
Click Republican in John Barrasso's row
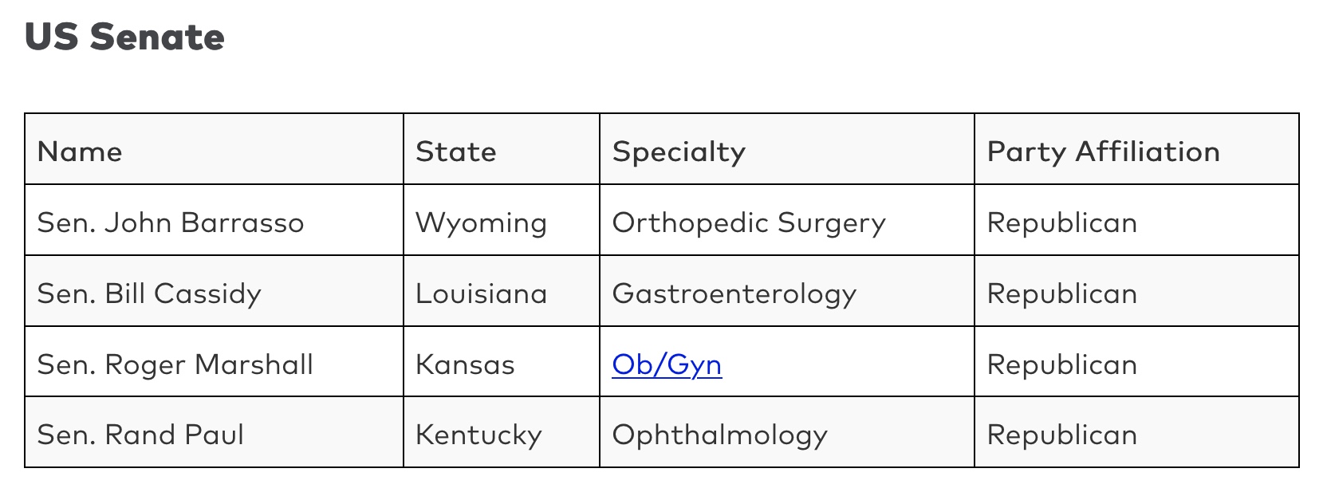tap(1062, 222)
